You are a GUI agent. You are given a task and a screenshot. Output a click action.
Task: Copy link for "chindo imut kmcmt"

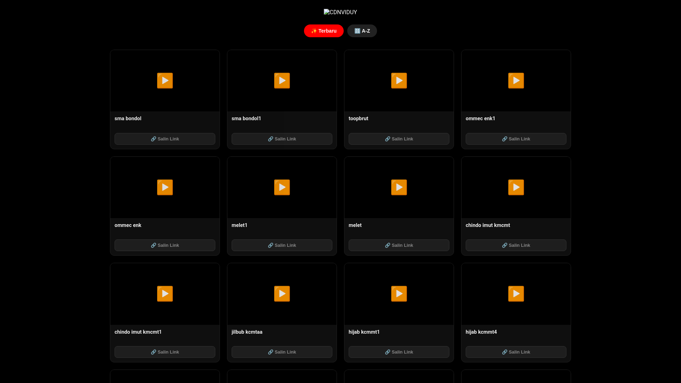click(516, 245)
